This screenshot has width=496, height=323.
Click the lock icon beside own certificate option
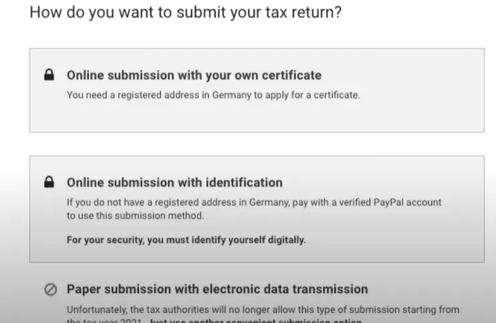(x=49, y=76)
